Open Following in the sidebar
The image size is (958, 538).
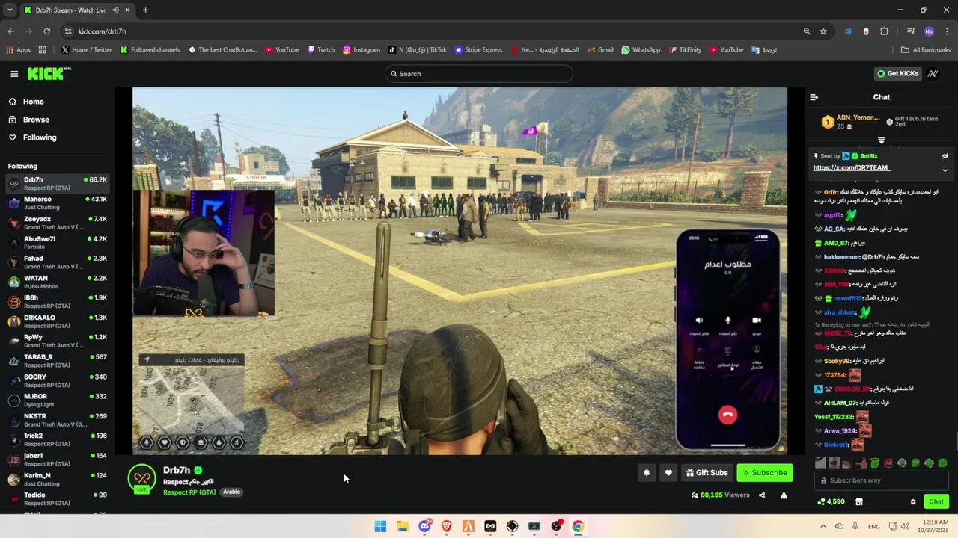point(39,137)
